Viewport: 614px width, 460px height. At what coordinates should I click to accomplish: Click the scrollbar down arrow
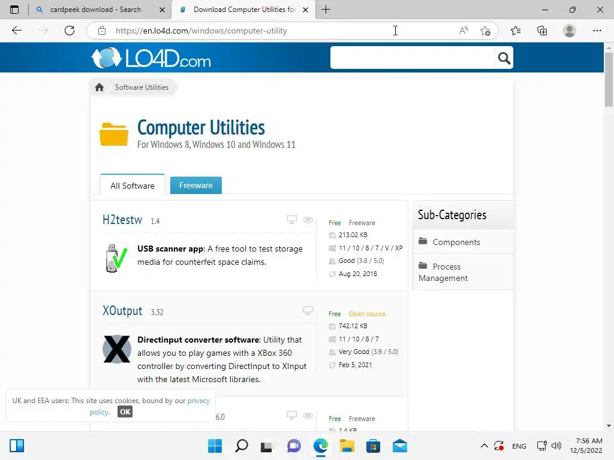click(x=609, y=426)
